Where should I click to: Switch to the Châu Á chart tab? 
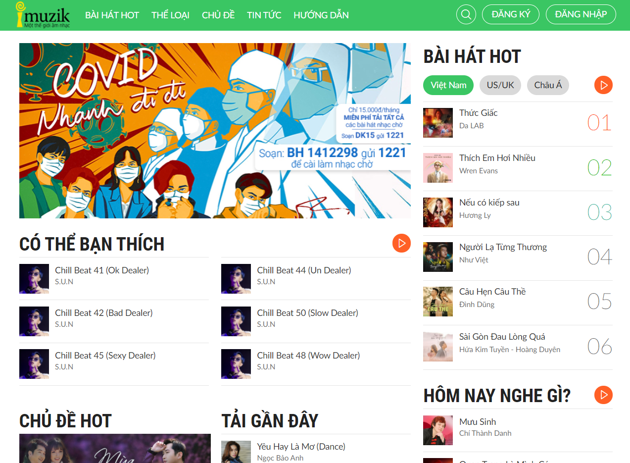pos(548,85)
